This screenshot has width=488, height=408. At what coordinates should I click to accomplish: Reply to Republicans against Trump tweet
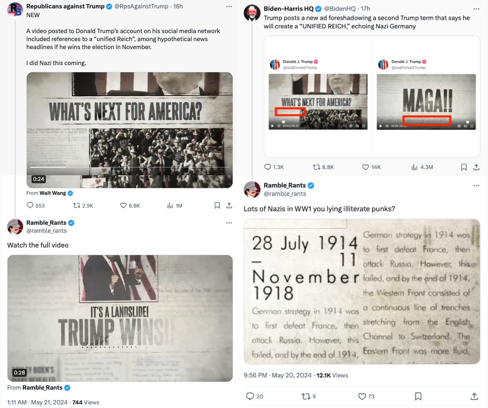pos(36,206)
